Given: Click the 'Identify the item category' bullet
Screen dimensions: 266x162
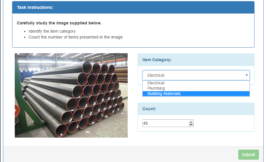Looking at the screenshot, I should point(52,31).
